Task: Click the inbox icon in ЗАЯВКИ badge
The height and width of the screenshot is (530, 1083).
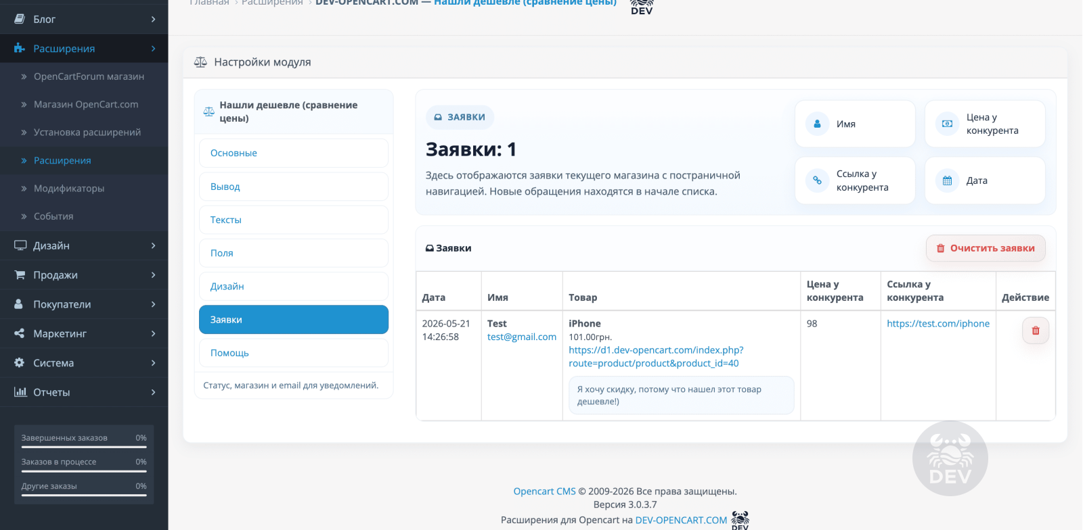Action: coord(438,117)
